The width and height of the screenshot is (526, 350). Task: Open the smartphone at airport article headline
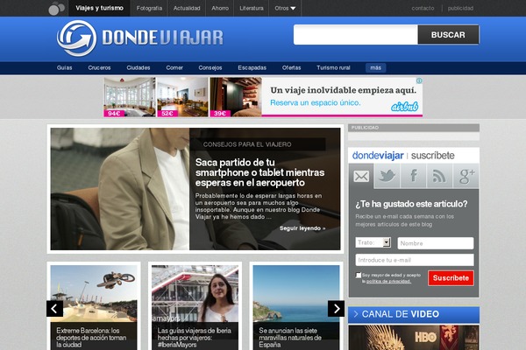(x=260, y=172)
